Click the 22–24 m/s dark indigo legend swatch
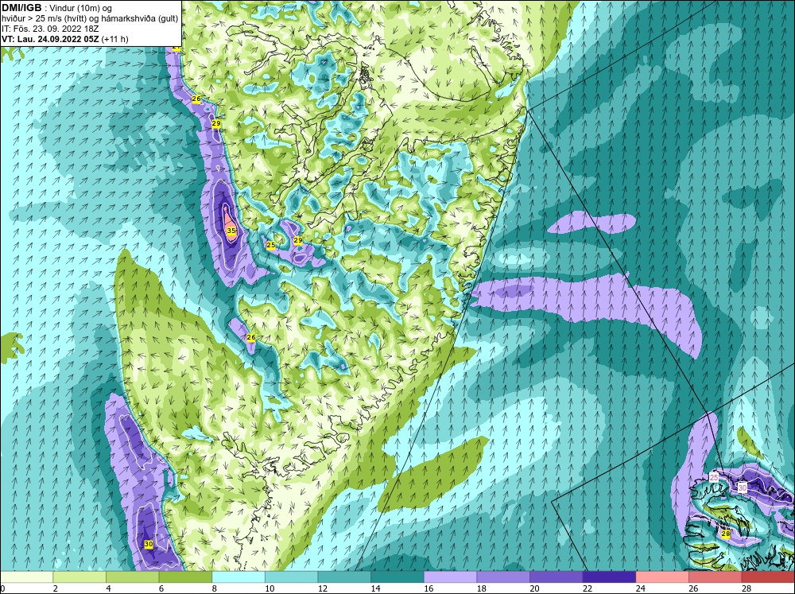The width and height of the screenshot is (795, 594). (610, 577)
